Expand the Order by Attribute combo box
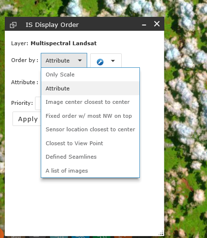This screenshot has width=207, height=238. pyautogui.click(x=64, y=61)
